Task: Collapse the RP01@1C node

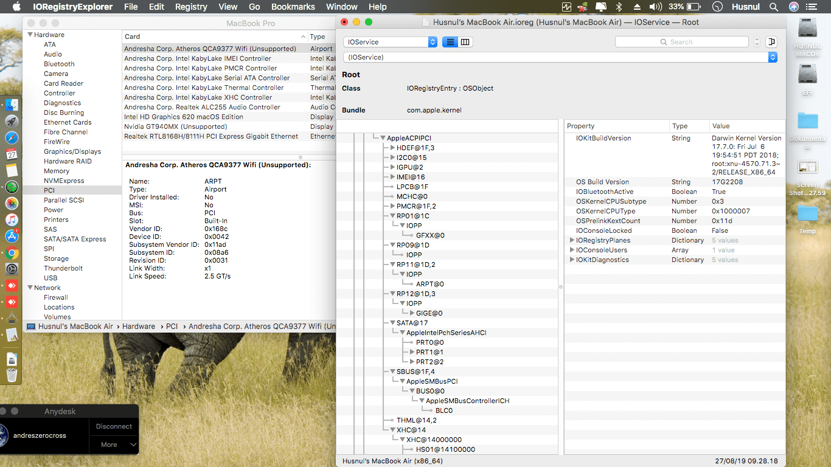Action: [392, 216]
